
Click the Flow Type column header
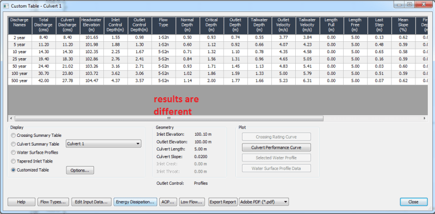pyautogui.click(x=164, y=26)
